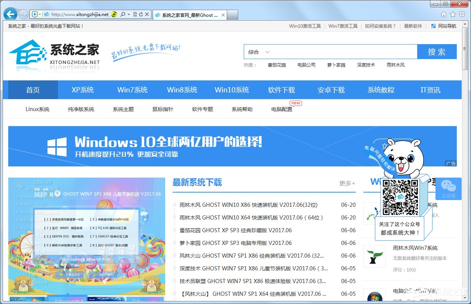471x304 pixels.
Task: Stop page loading with the X icon
Action: point(147,14)
